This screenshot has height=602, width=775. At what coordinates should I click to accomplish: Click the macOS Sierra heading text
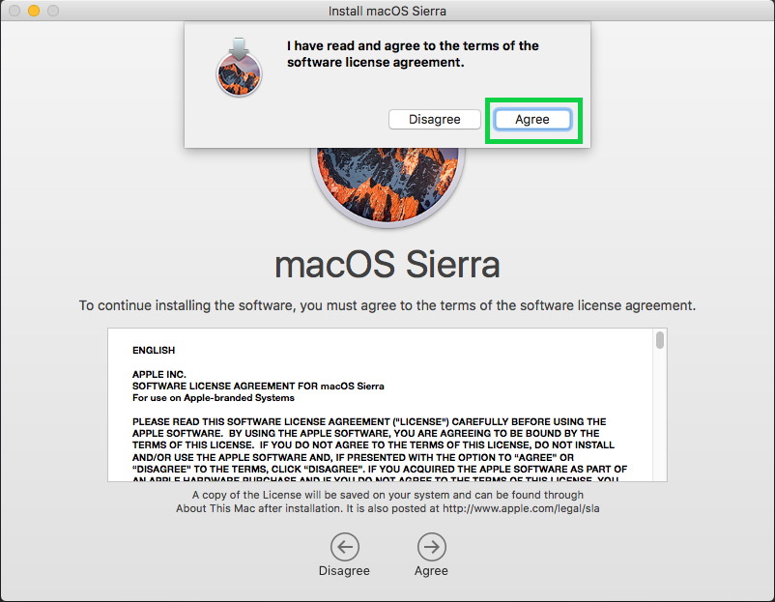click(387, 266)
